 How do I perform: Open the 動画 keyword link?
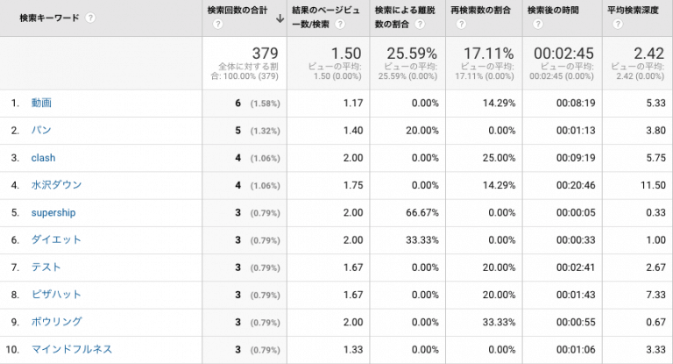click(41, 103)
